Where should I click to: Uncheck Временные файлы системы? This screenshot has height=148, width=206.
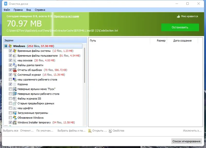coord(10,51)
